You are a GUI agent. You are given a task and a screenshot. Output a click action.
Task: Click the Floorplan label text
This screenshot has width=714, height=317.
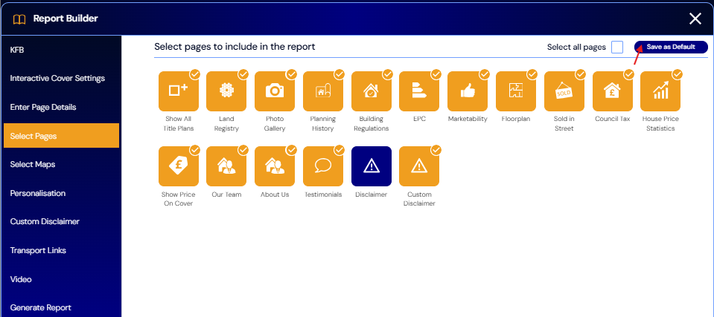click(516, 119)
